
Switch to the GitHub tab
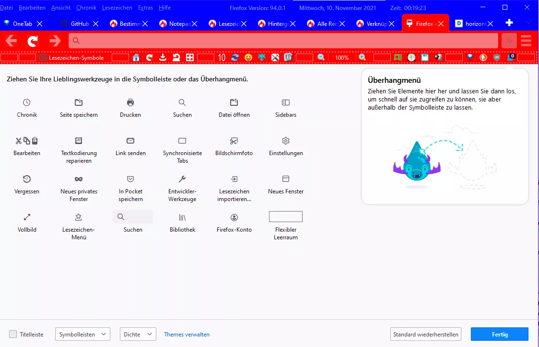pyautogui.click(x=77, y=23)
